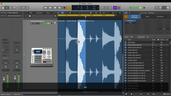This screenshot has width=171, height=96.
Task: Select the Descriptors tab
Action: tap(160, 17)
